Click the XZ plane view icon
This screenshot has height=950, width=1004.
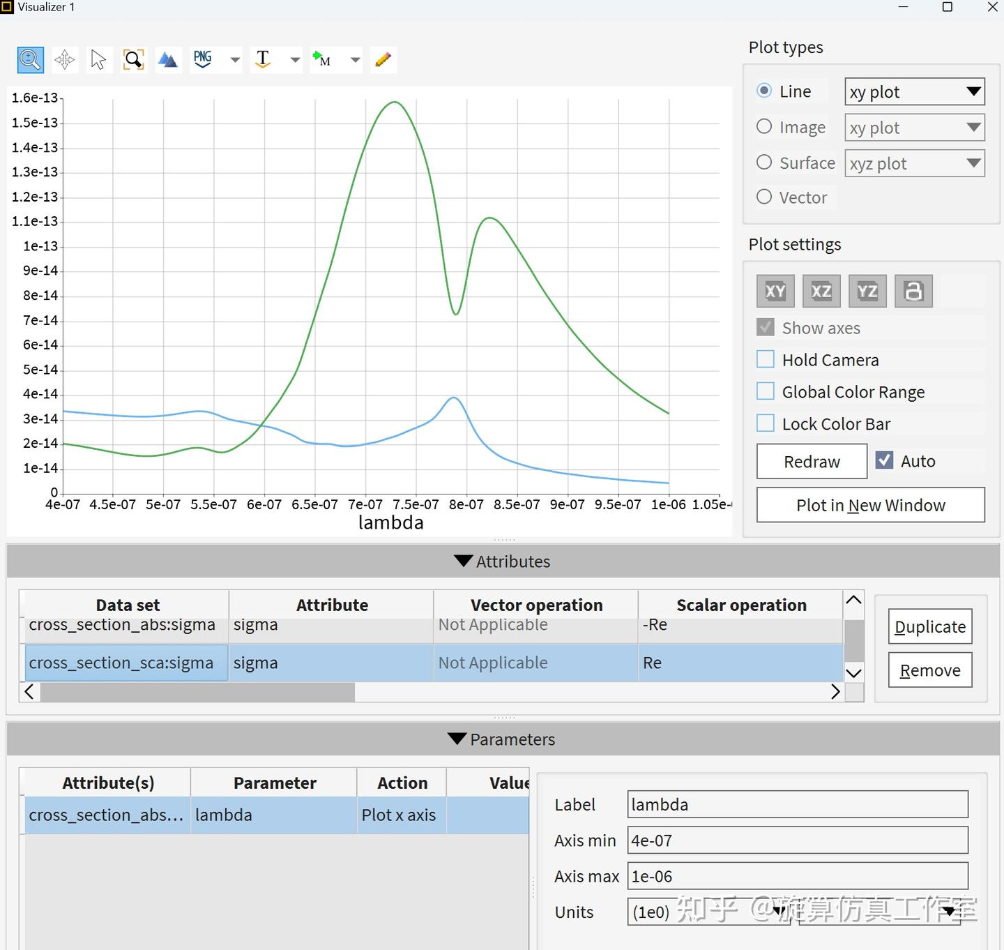pyautogui.click(x=821, y=291)
